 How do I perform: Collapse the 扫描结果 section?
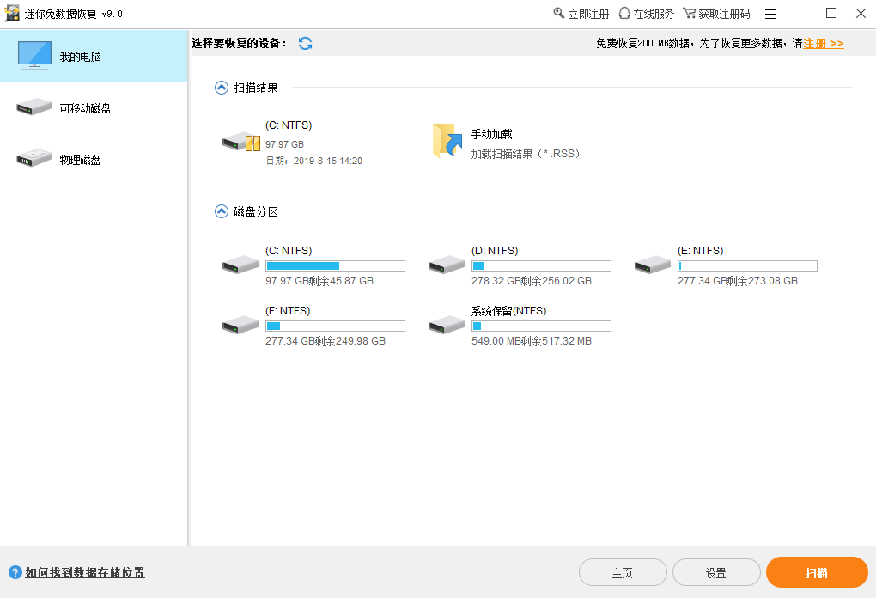pos(222,88)
